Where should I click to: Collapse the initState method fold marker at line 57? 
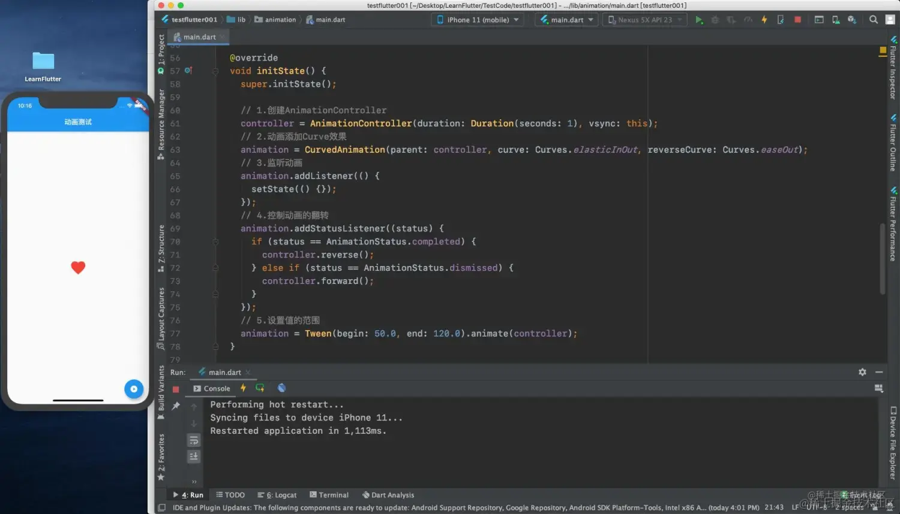coord(215,71)
